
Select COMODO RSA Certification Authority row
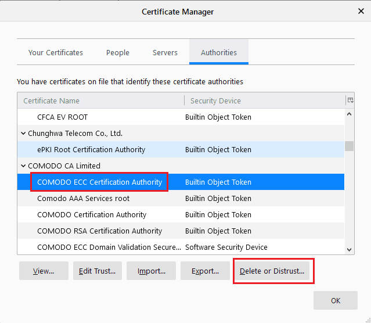pos(181,231)
